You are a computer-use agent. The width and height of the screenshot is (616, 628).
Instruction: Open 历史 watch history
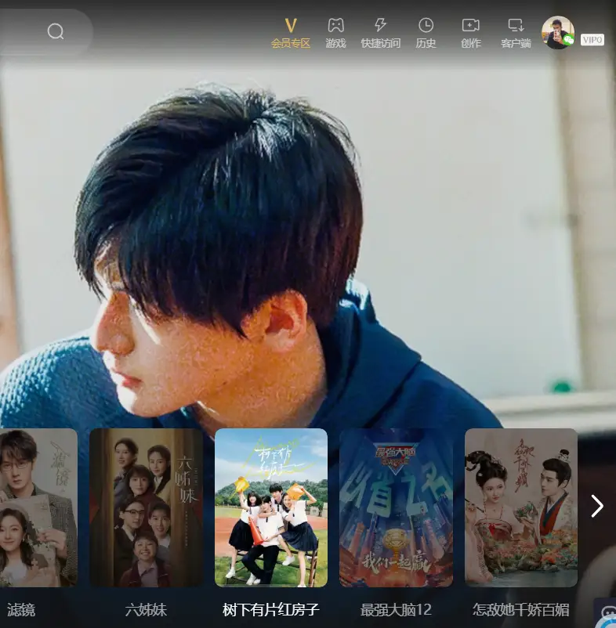[426, 33]
